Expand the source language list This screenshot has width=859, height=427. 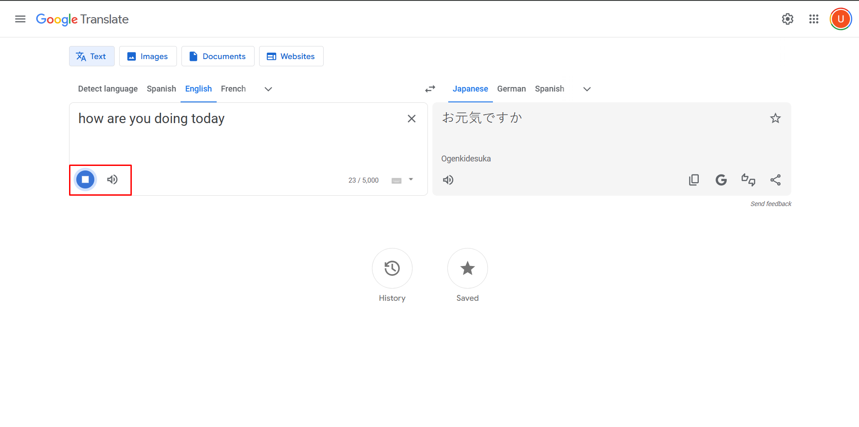click(268, 89)
